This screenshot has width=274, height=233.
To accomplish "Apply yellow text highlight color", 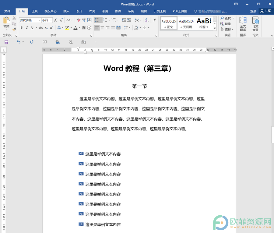I will pyautogui.click(x=67, y=28).
